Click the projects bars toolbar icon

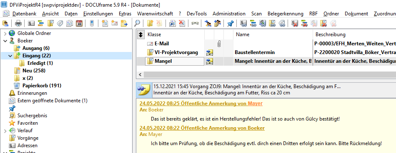[41, 24]
